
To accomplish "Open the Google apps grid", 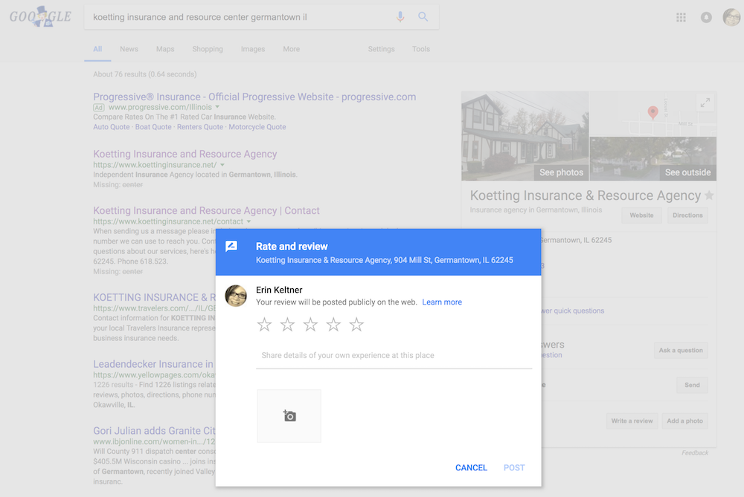I will [681, 18].
